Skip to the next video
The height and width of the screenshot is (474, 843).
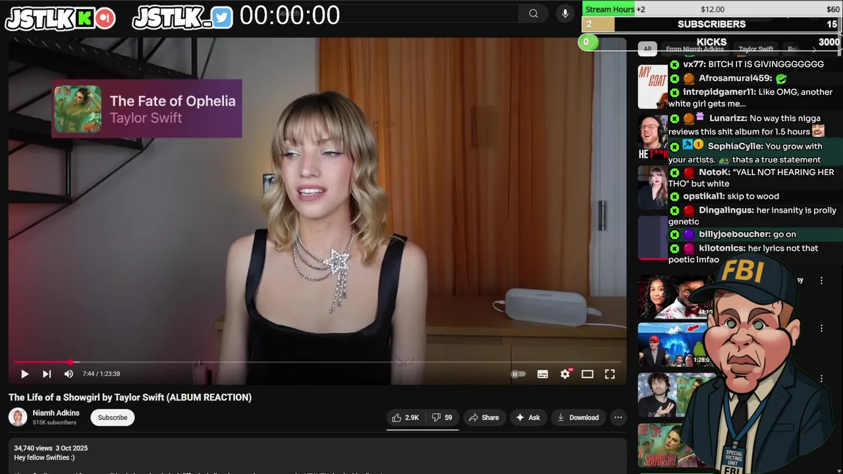(x=47, y=374)
